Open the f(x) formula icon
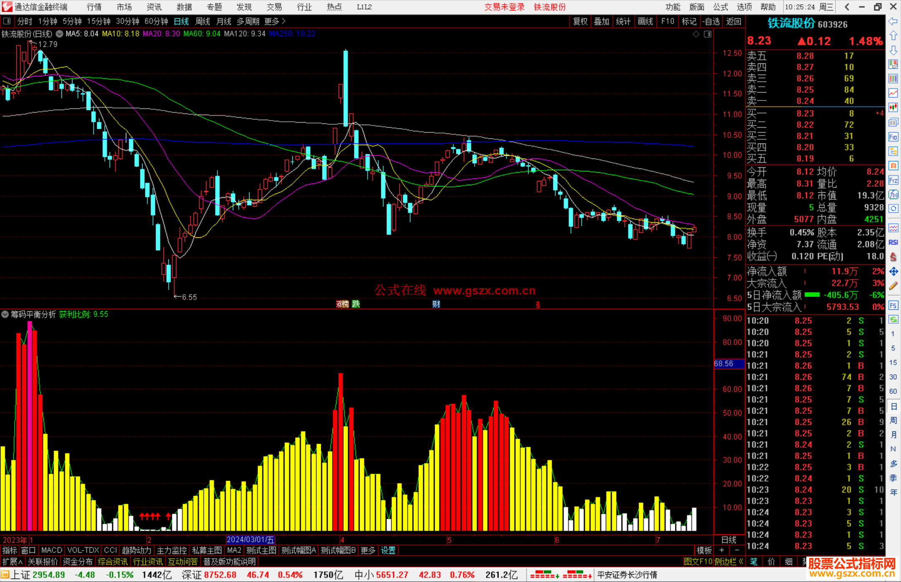Image resolution: width=901 pixels, height=582 pixels. coord(893,194)
